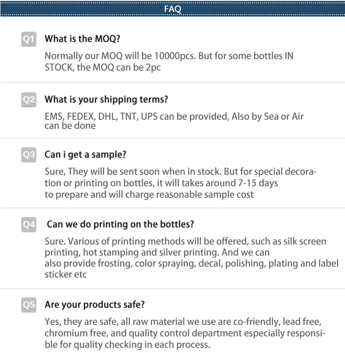This screenshot has height=353, width=345.
Task: Click the sample cost answer paragraph
Action: click(181, 183)
